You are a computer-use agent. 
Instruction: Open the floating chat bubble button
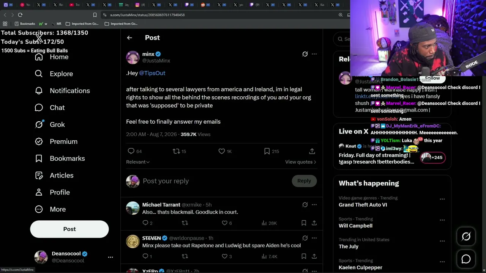pyautogui.click(x=466, y=259)
